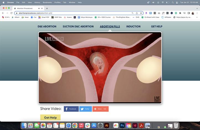The width and height of the screenshot is (200, 130).
Task: Open the Chrome History menu
Action: (37, 2)
